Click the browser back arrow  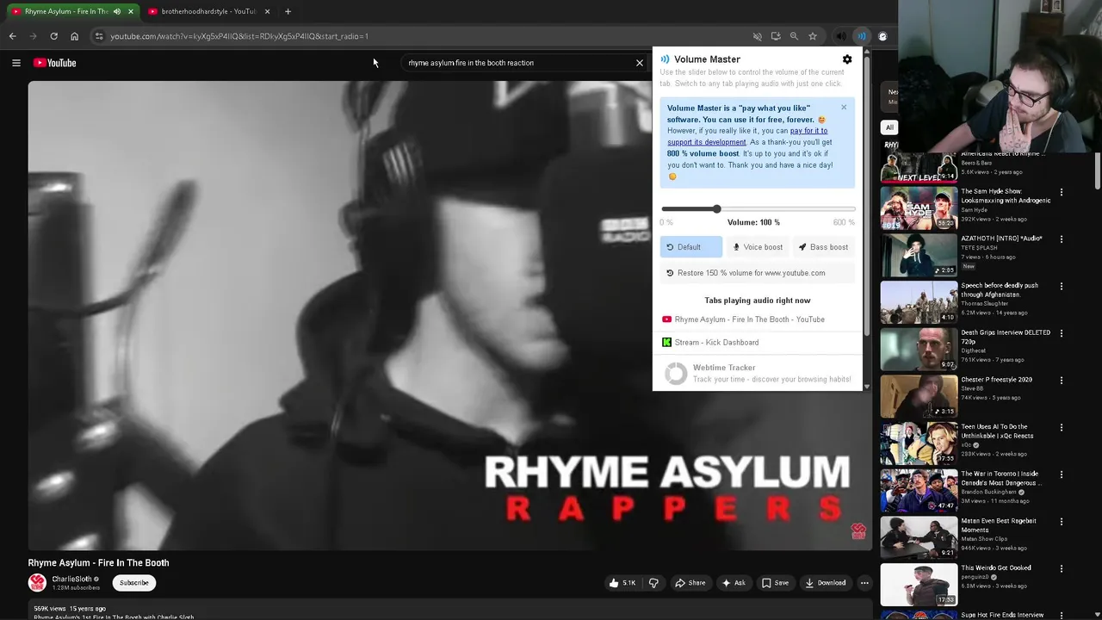(x=13, y=36)
